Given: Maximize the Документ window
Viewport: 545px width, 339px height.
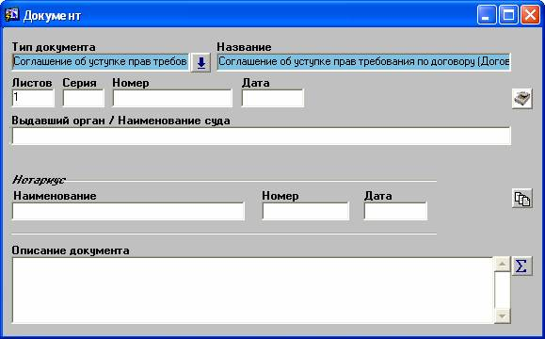Looking at the screenshot, I should coord(508,15).
